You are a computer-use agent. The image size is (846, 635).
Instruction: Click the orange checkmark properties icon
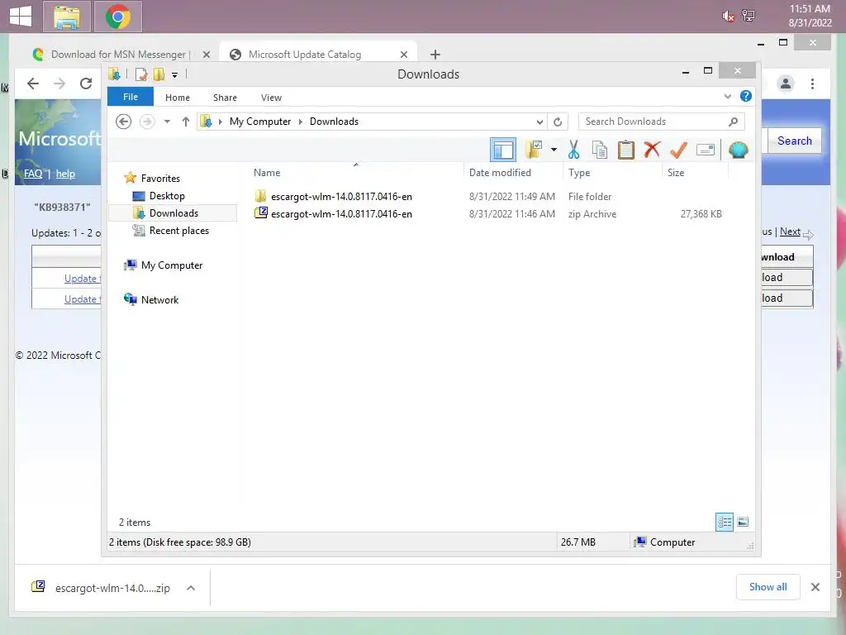coord(678,150)
